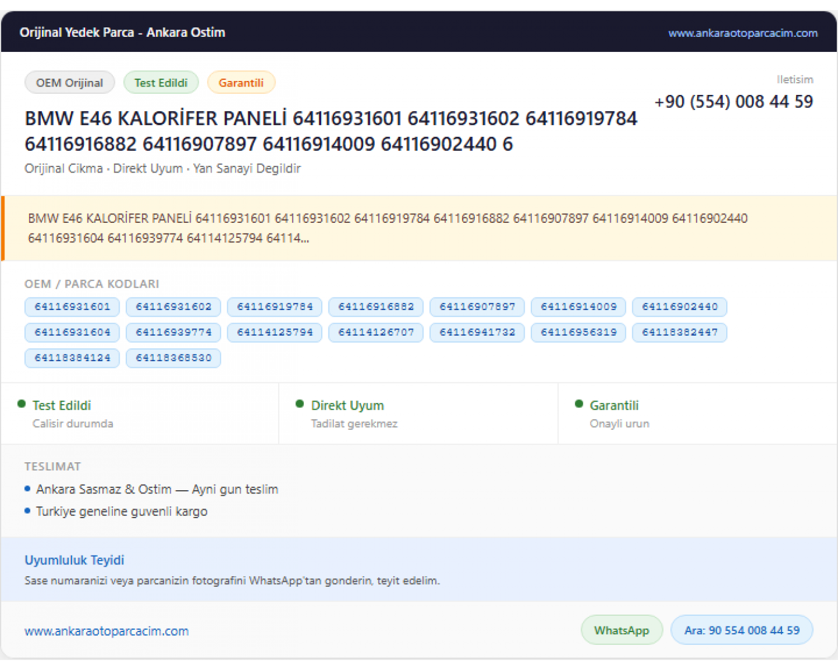Viewport: 838px width, 670px height.
Task: Click part code chip 64114125794
Action: tap(274, 332)
